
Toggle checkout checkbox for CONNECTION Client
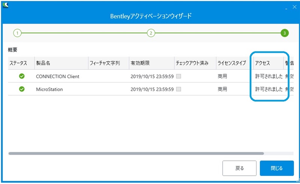point(178,76)
